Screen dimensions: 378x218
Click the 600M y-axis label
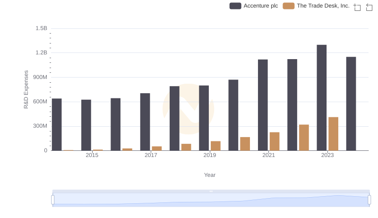tap(40, 102)
